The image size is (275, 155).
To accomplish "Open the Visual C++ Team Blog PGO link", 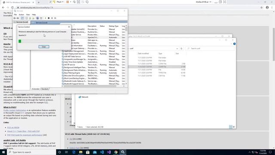I will tap(23, 131).
